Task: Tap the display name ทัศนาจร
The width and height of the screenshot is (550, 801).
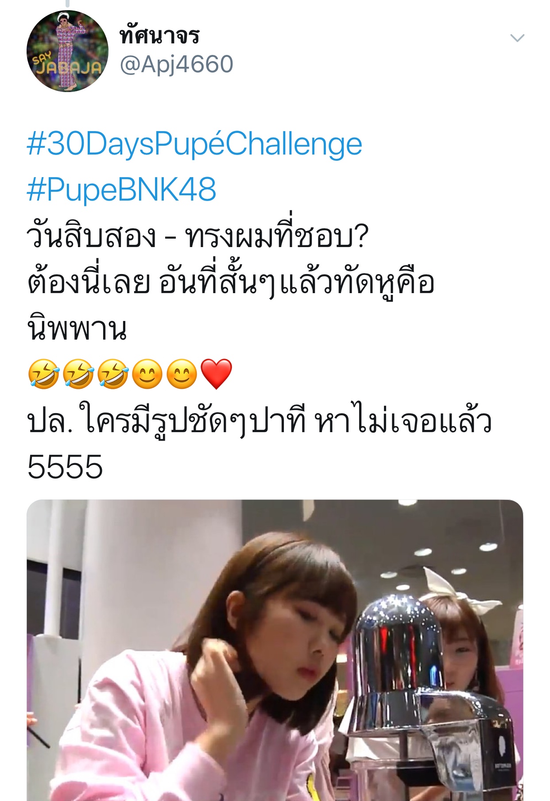Action: point(159,35)
